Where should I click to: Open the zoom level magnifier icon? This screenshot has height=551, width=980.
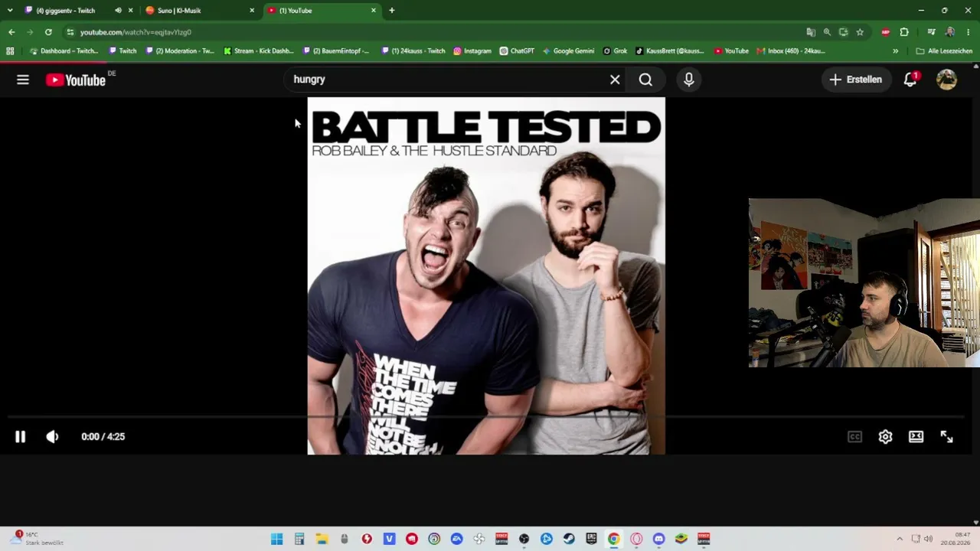[827, 32]
